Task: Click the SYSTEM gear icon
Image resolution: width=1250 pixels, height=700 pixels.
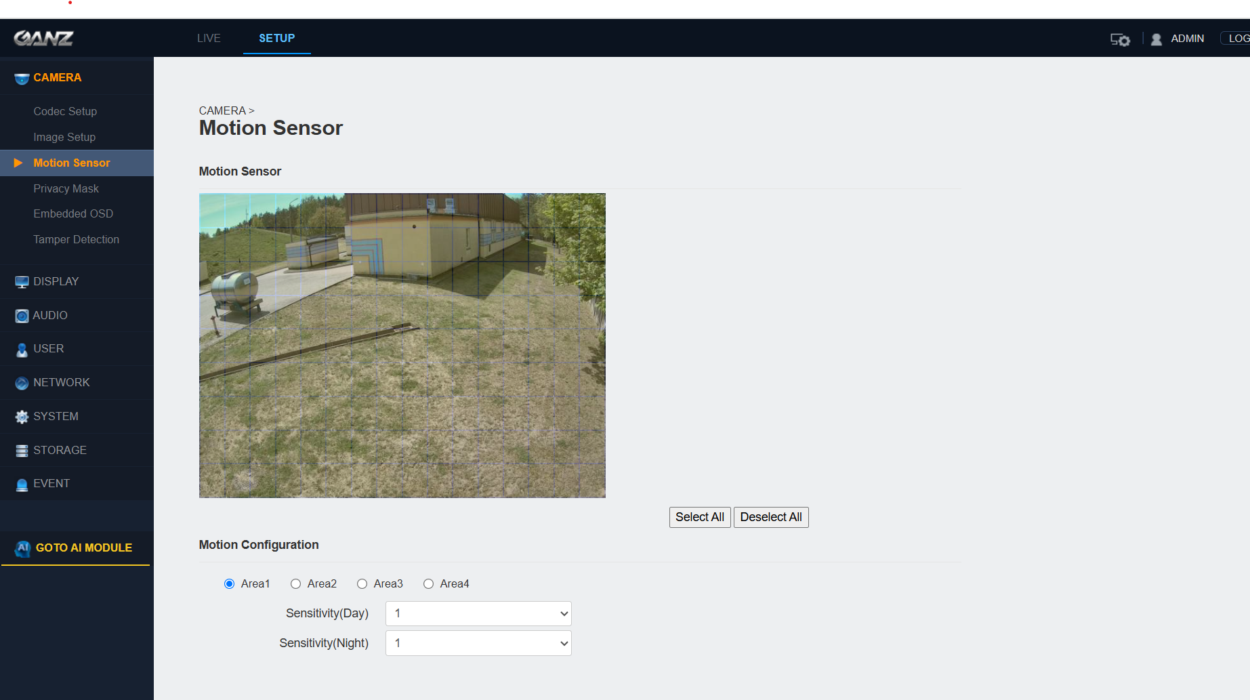Action: click(x=21, y=416)
